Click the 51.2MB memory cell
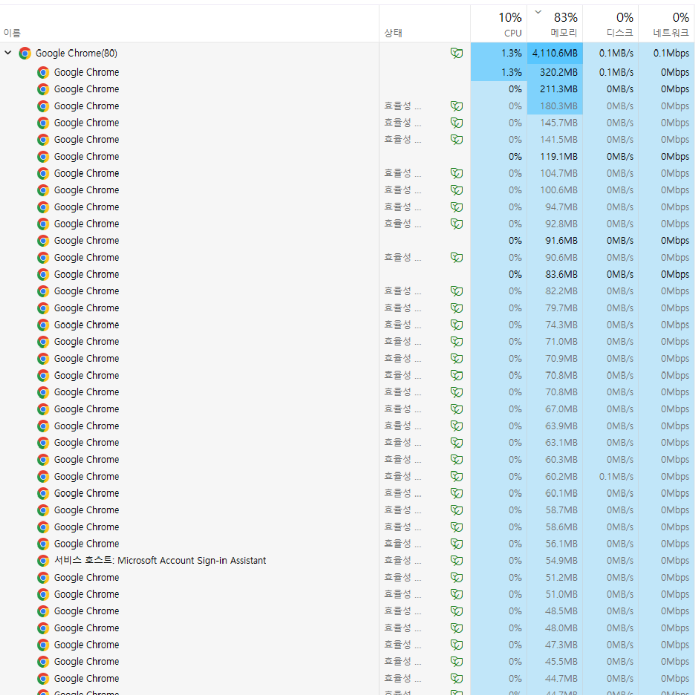695x695 pixels. pos(555,578)
